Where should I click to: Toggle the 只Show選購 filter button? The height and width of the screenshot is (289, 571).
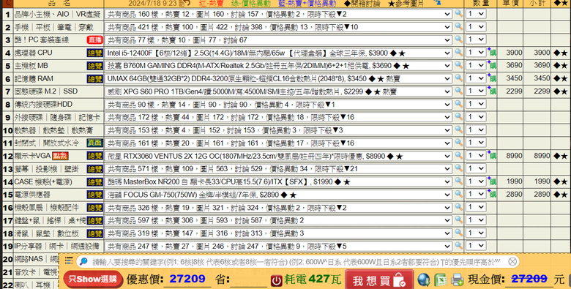(x=93, y=279)
